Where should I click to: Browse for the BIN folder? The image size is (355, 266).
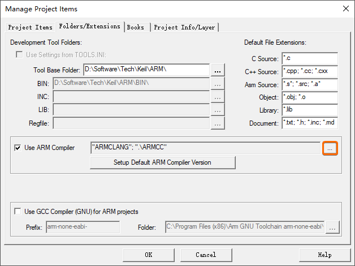coord(218,84)
